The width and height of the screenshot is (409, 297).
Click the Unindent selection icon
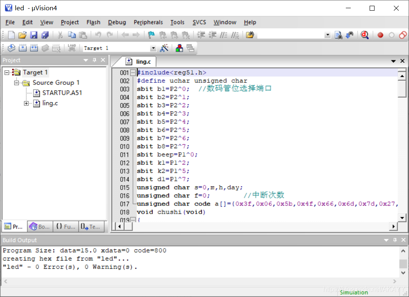[x=212, y=35]
